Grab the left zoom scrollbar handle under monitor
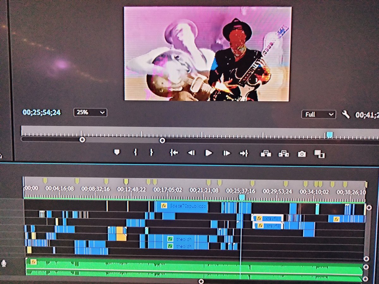Screen dimensions: 379x284 [x=82, y=139]
